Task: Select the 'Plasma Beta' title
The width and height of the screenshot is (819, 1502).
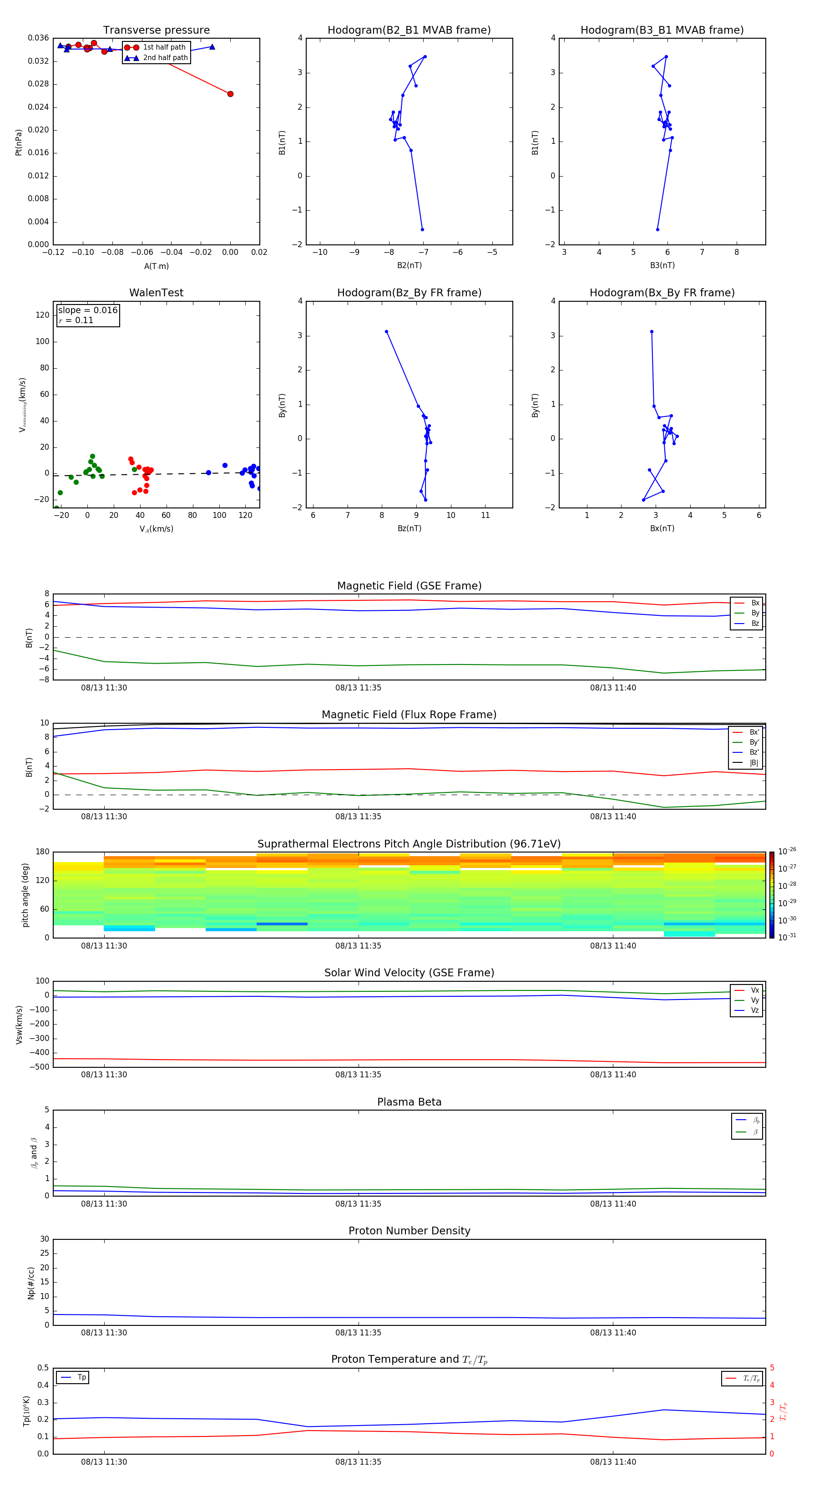Action: coord(409,1102)
